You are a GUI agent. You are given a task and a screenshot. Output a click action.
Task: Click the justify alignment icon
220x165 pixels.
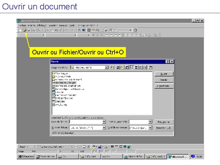(x=119, y=35)
